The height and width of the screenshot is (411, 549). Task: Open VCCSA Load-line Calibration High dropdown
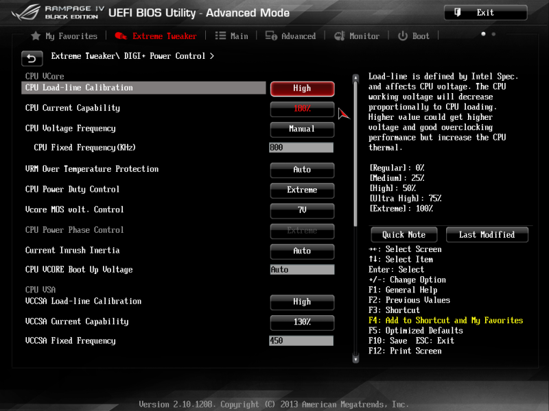302,301
